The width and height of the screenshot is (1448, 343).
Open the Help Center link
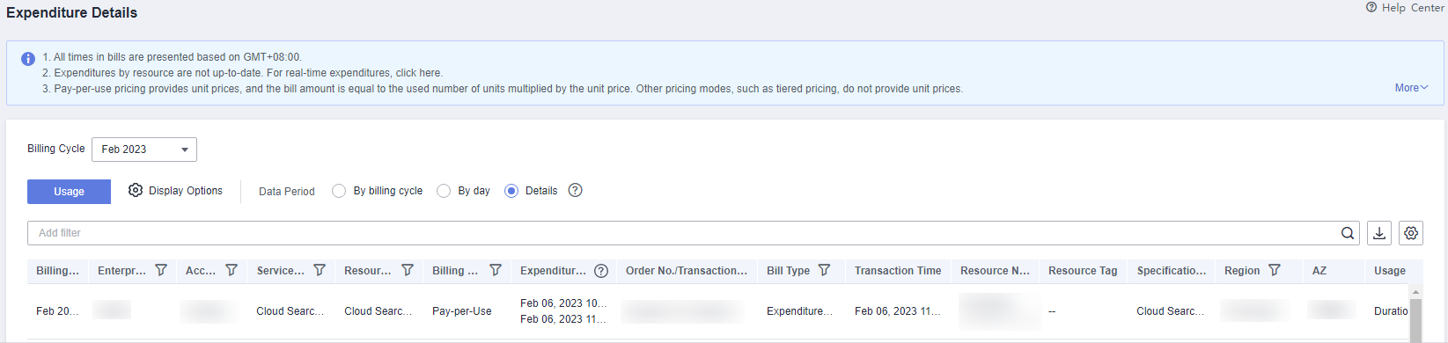pyautogui.click(x=1405, y=7)
